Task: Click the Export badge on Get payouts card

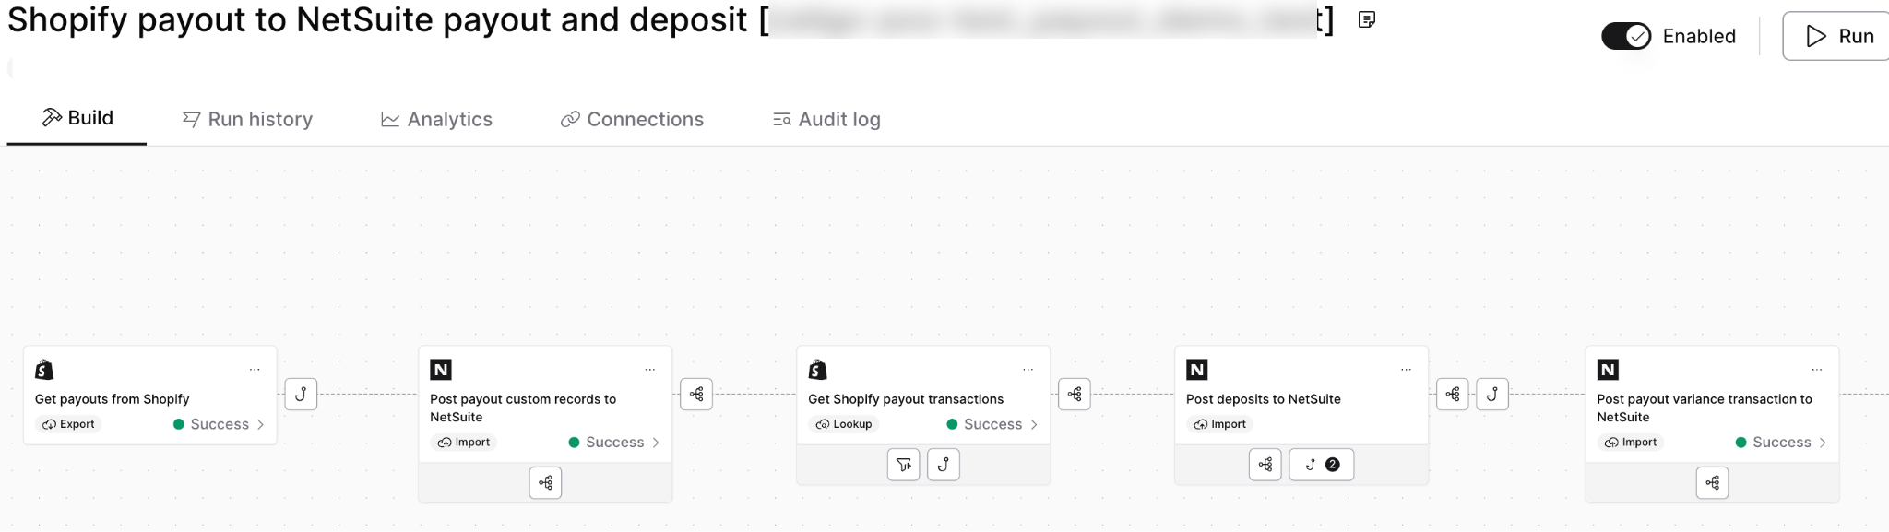Action: pyautogui.click(x=68, y=424)
